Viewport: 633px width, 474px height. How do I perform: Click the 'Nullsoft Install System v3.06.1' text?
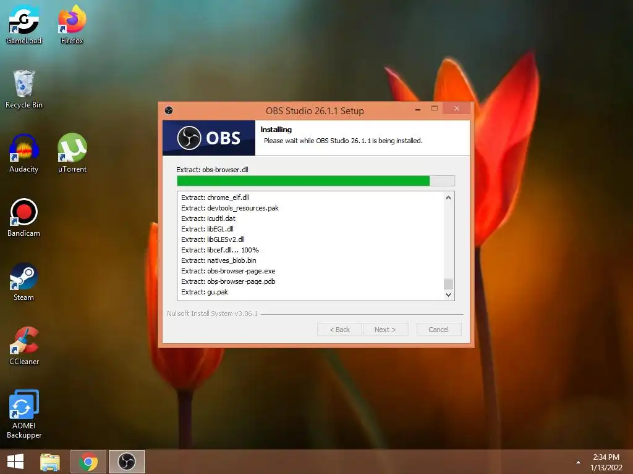[213, 314]
